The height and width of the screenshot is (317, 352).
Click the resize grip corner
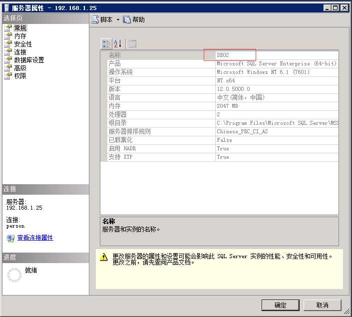pos(347,312)
